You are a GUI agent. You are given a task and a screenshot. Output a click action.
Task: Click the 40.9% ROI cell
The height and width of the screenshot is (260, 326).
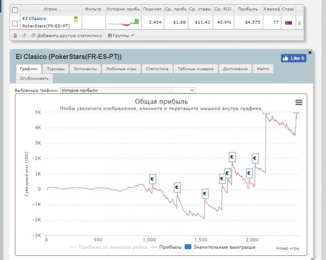224,22
